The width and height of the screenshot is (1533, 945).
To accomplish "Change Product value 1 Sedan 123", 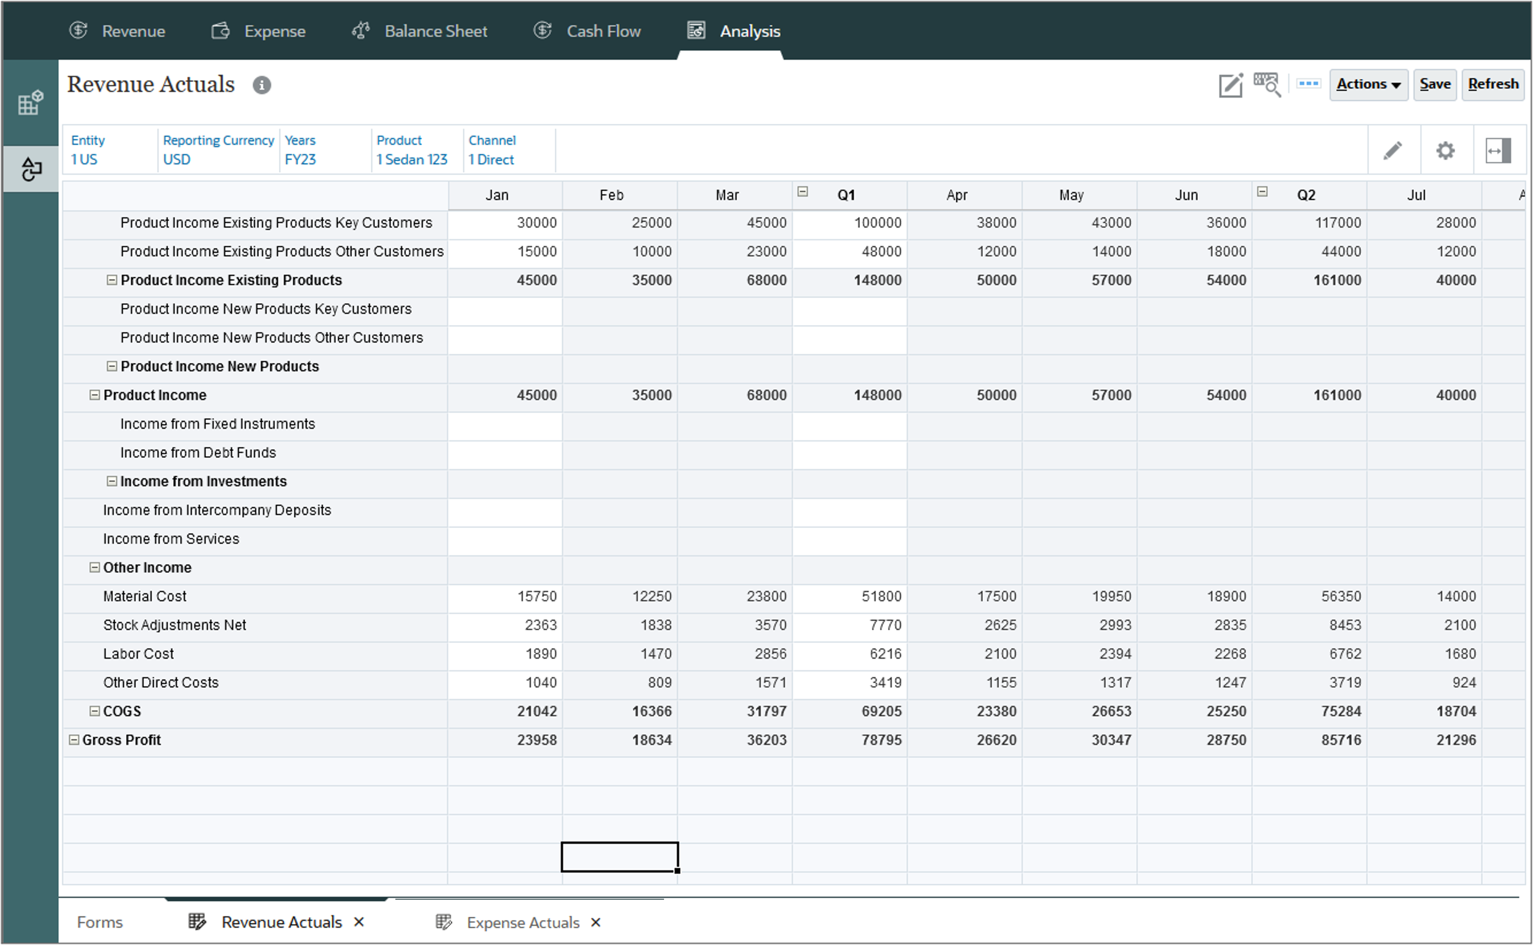I will coord(412,159).
